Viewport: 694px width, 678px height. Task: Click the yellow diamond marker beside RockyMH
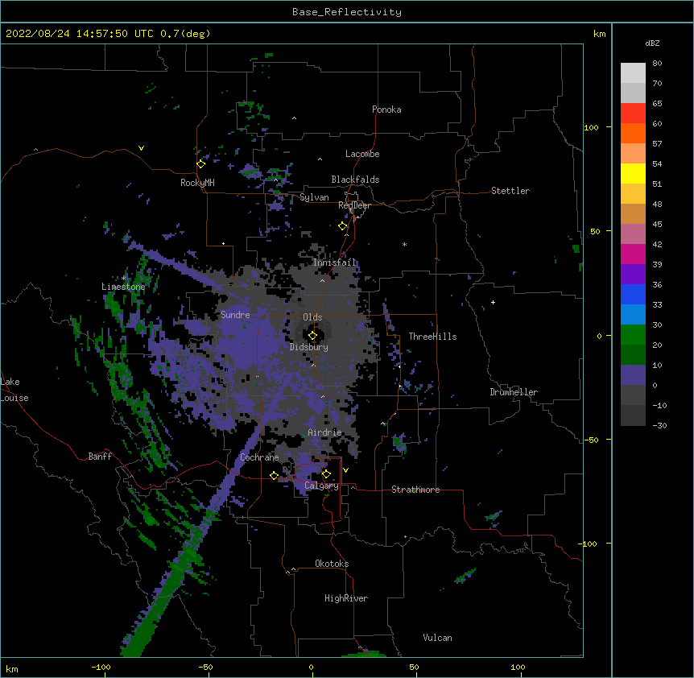pos(201,164)
